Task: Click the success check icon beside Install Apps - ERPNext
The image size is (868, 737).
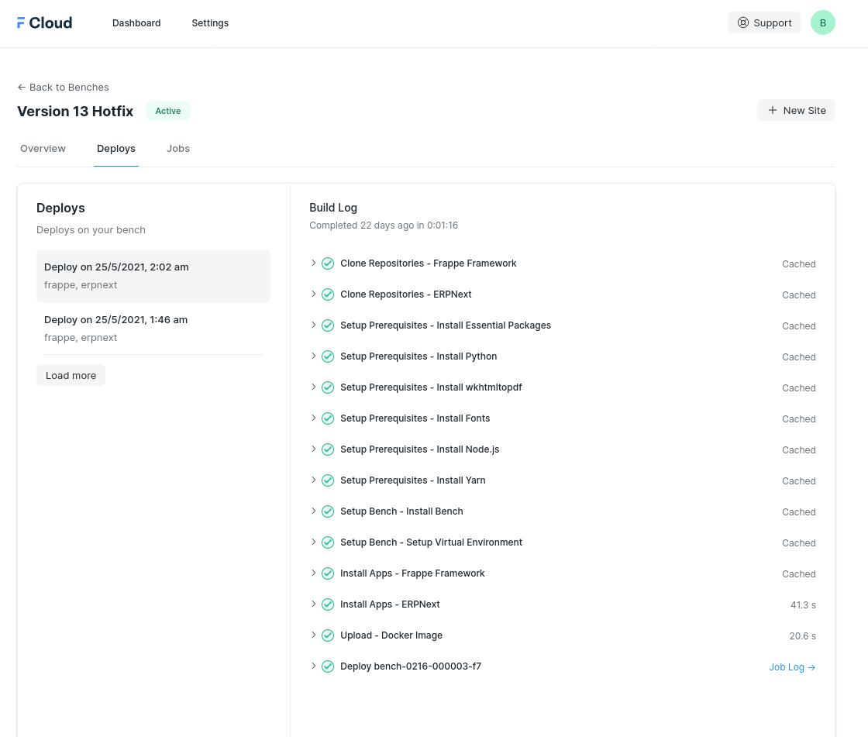Action: pos(328,604)
